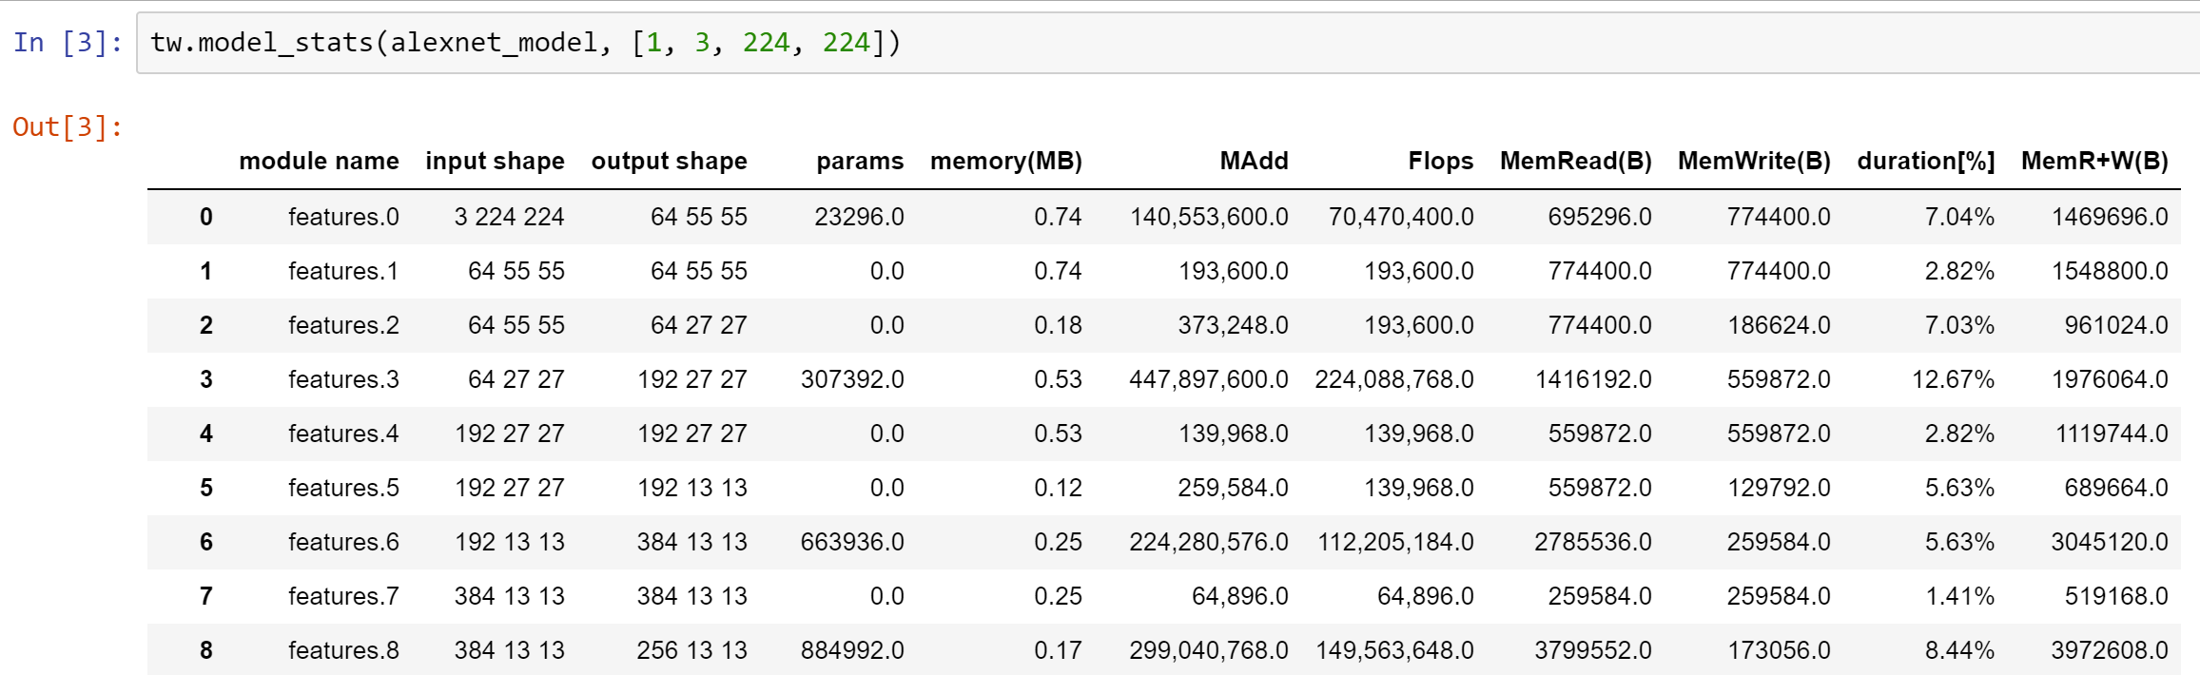Screen dimensions: 2200x675
Task: Click MemWrite value 173056.0
Action: [1779, 650]
